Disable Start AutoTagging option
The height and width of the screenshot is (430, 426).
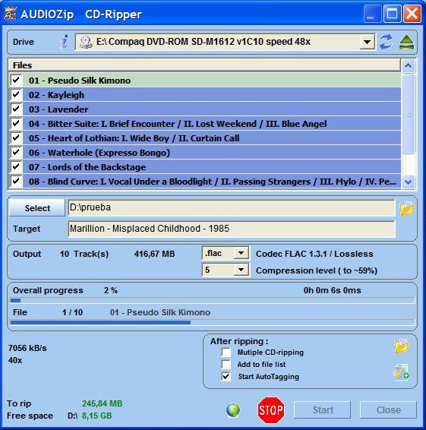[x=226, y=377]
